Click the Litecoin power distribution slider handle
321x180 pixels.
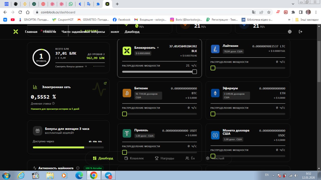click(x=213, y=68)
